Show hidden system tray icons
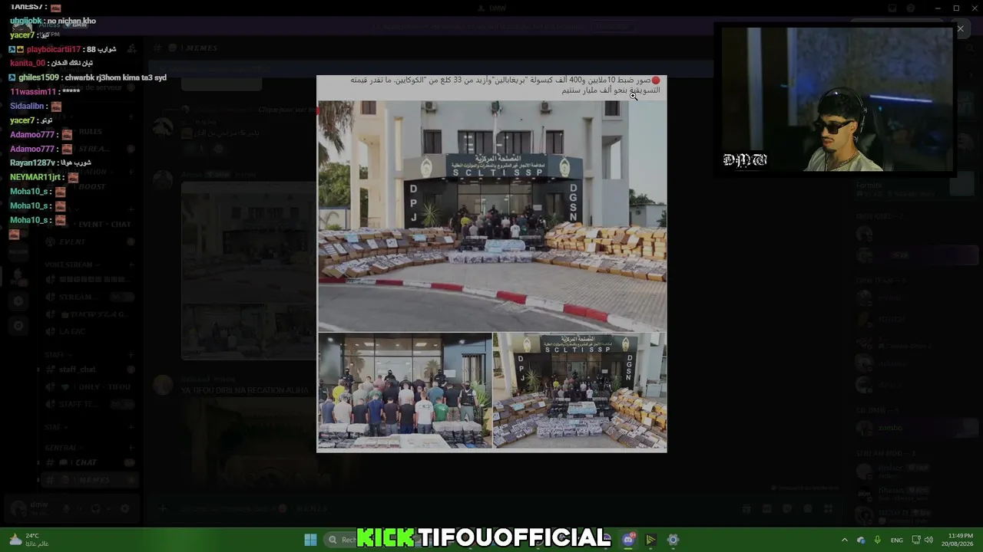This screenshot has width=983, height=552. point(845,540)
